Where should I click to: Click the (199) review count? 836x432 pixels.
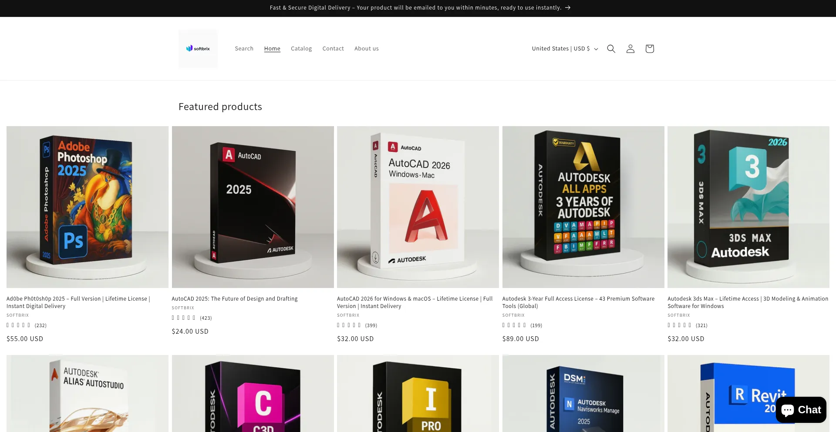tap(536, 325)
